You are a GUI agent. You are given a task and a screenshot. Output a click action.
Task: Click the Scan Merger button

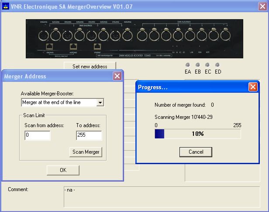click(x=86, y=152)
